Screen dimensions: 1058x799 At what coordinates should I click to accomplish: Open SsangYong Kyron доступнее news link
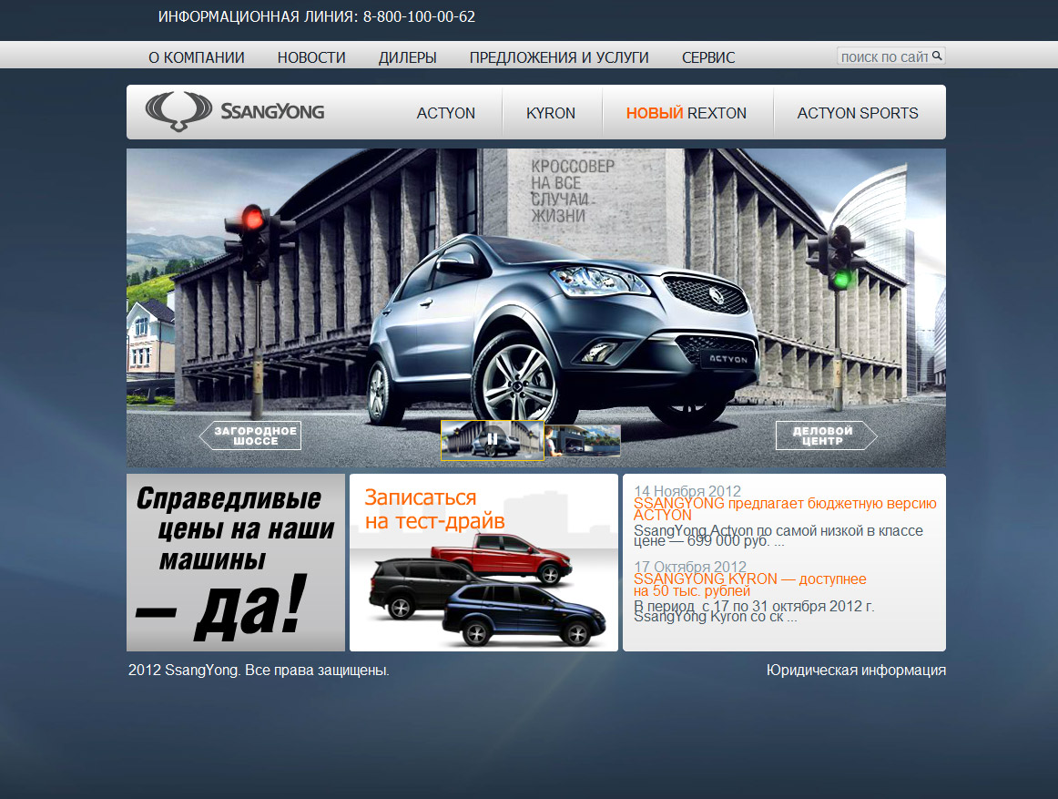click(749, 584)
